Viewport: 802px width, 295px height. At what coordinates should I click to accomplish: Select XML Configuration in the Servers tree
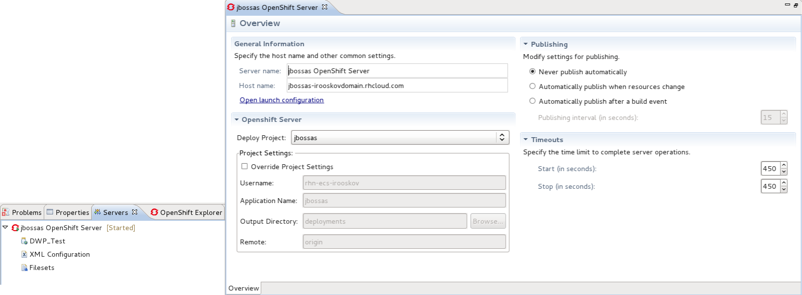(59, 254)
